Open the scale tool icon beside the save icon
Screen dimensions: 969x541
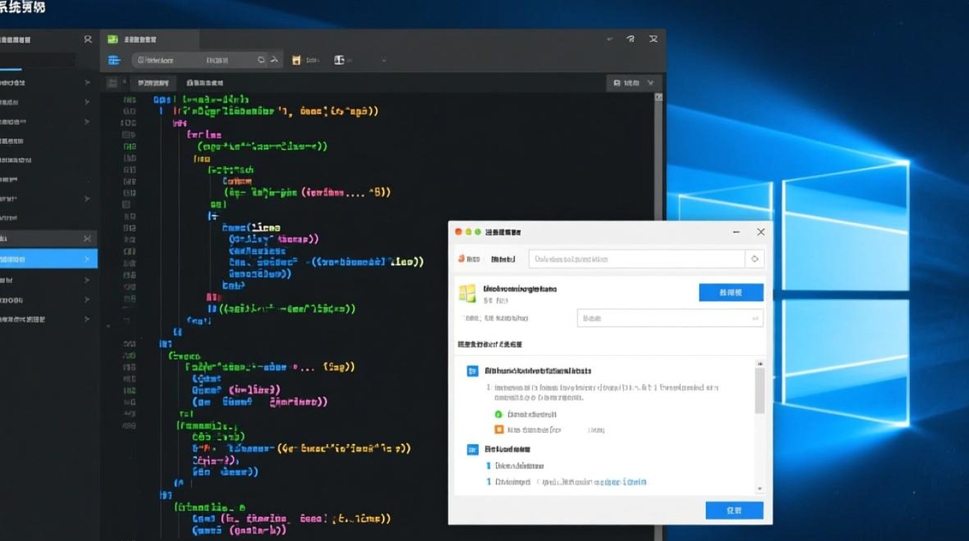pyautogui.click(x=339, y=60)
